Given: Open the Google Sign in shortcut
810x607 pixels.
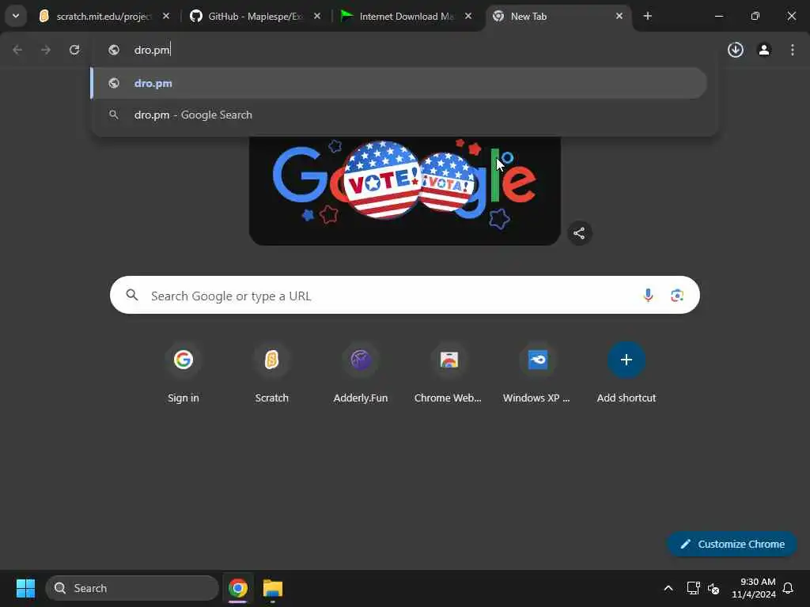Looking at the screenshot, I should [x=184, y=373].
